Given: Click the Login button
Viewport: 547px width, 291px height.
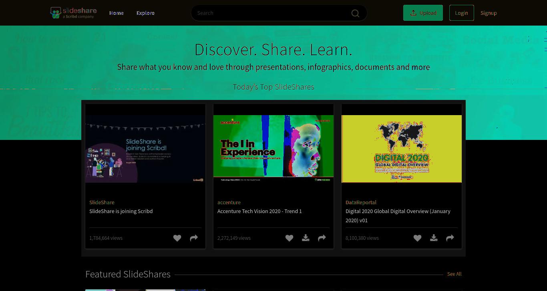Looking at the screenshot, I should (x=461, y=13).
